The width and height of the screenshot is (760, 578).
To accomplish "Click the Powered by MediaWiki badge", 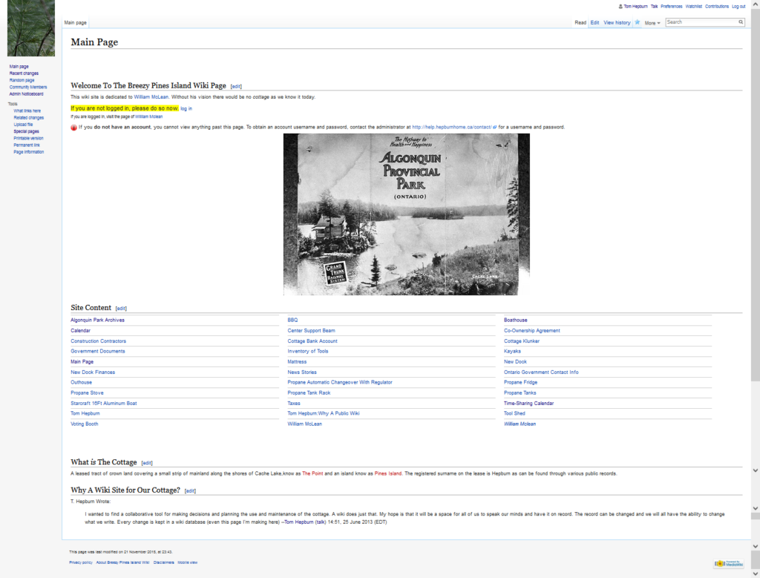I will pyautogui.click(x=728, y=564).
